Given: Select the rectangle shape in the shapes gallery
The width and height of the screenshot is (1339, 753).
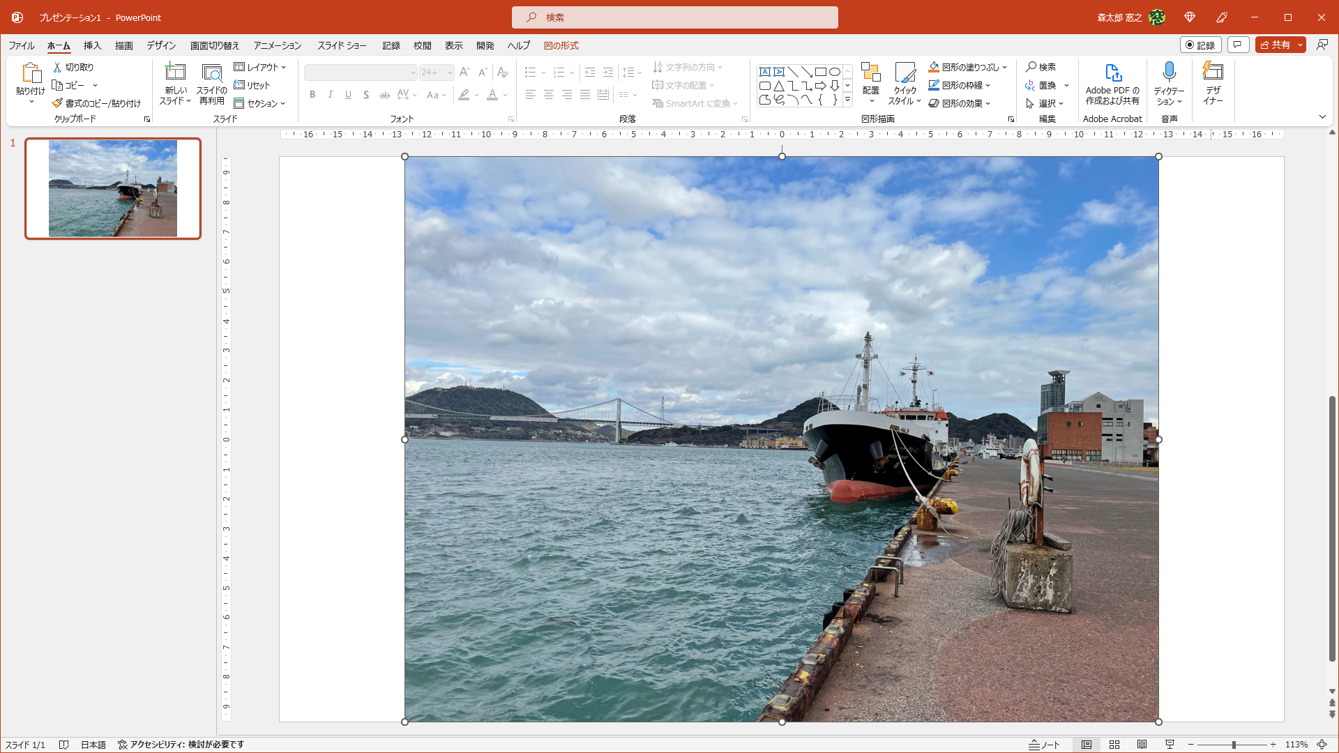Looking at the screenshot, I should (x=821, y=72).
